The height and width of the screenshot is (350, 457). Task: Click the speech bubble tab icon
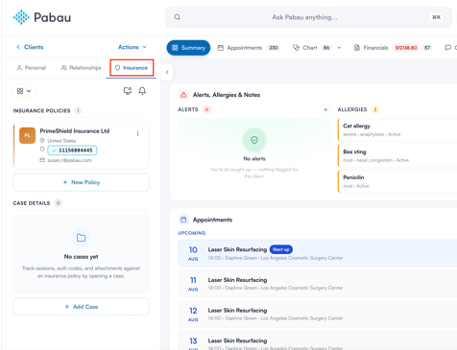click(448, 48)
